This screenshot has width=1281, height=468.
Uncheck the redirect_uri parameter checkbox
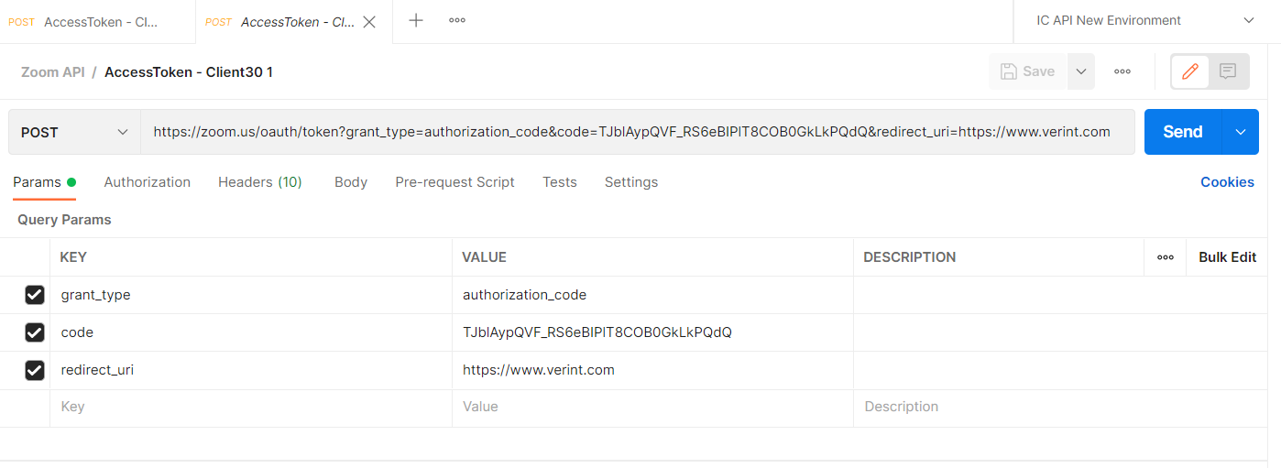35,370
